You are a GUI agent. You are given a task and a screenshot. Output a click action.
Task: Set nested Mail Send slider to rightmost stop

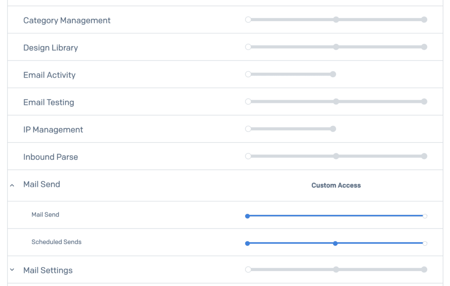425,216
